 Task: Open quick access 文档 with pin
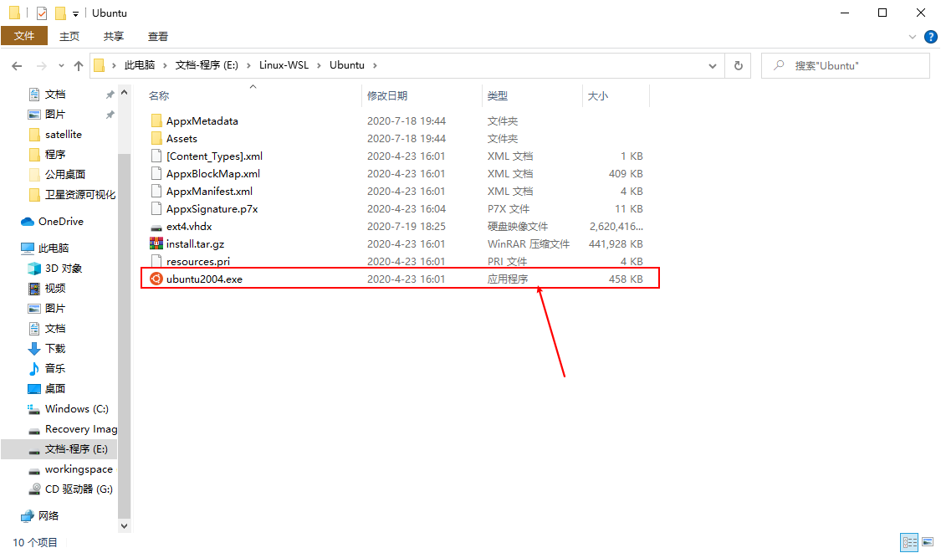coord(54,95)
